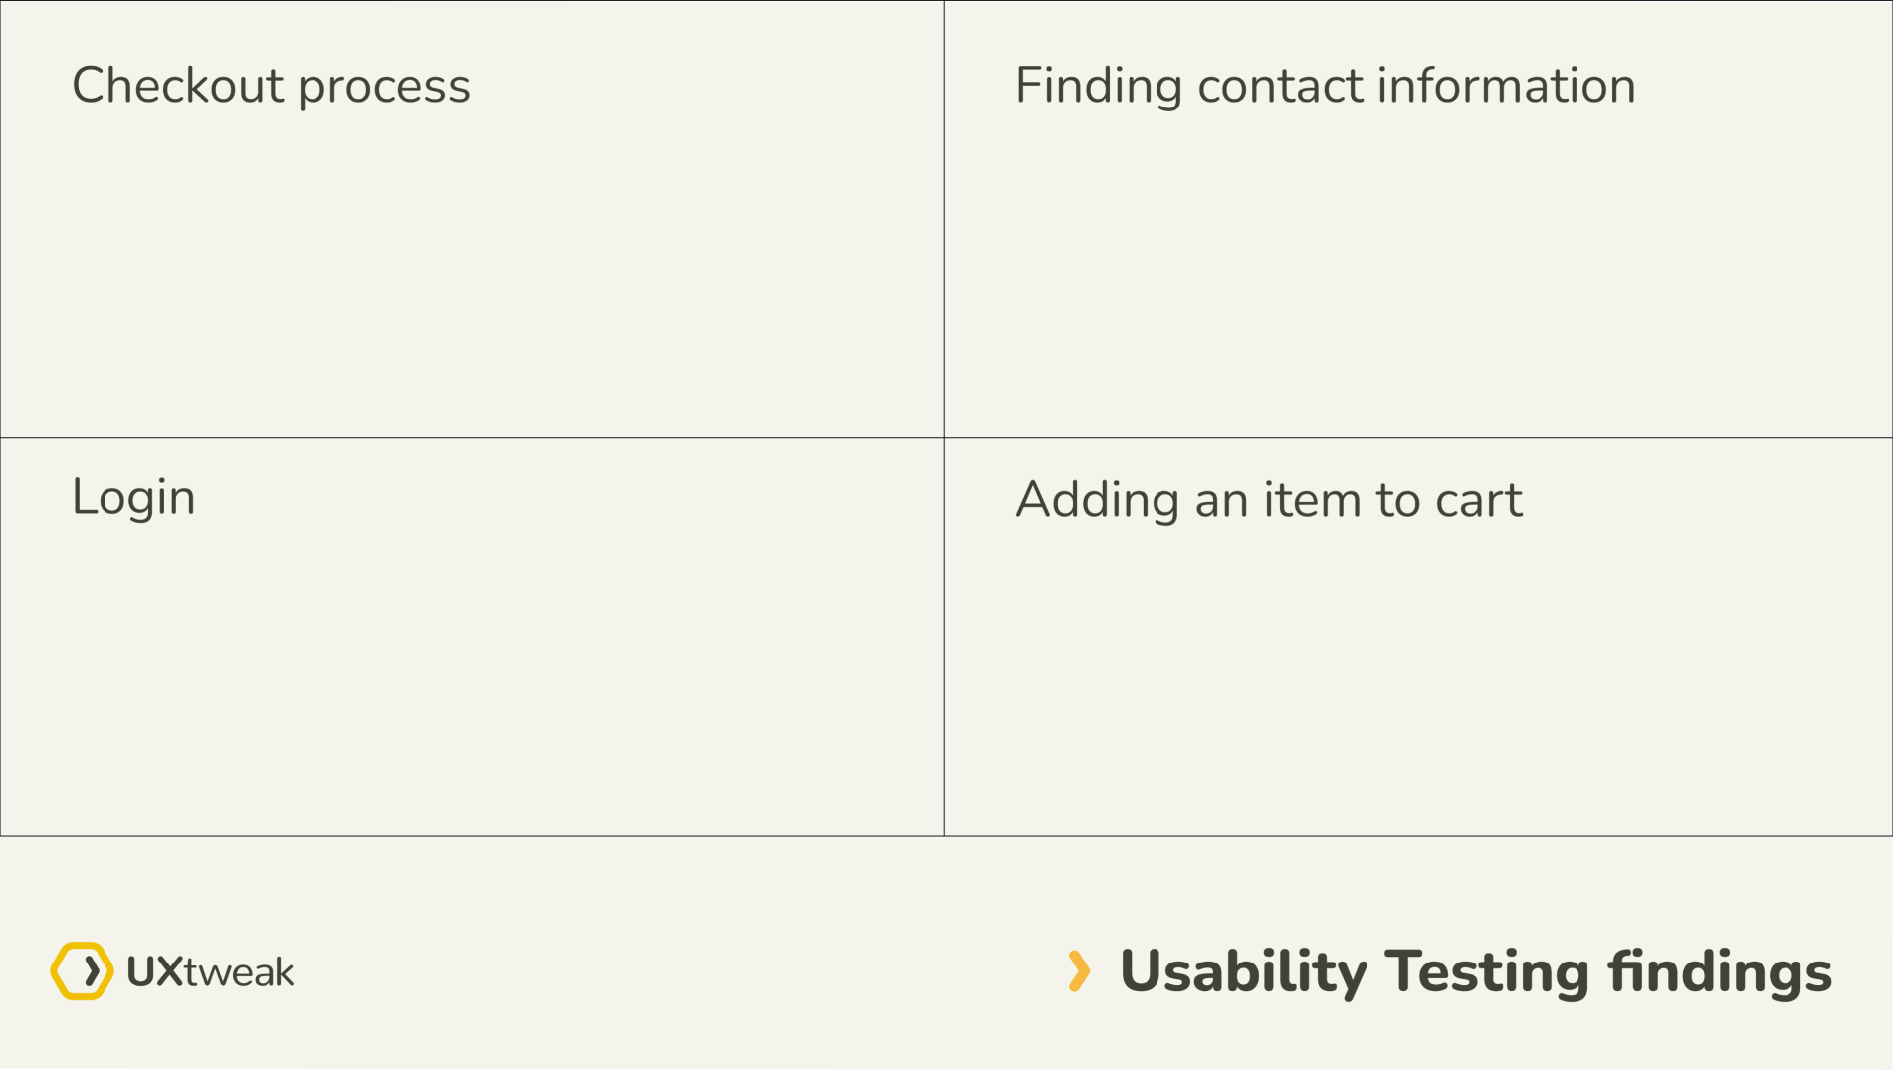1893x1070 pixels.
Task: Select the "Login" heading
Action: click(x=133, y=497)
